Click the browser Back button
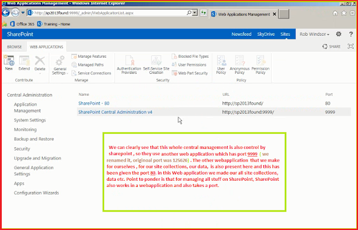The height and width of the screenshot is (230, 358). pyautogui.click(x=6, y=13)
